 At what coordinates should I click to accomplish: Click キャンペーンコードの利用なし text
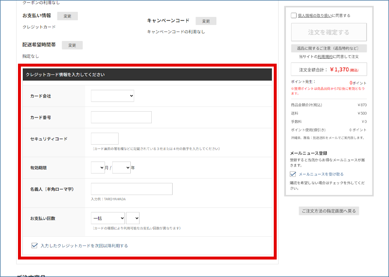[x=176, y=32]
